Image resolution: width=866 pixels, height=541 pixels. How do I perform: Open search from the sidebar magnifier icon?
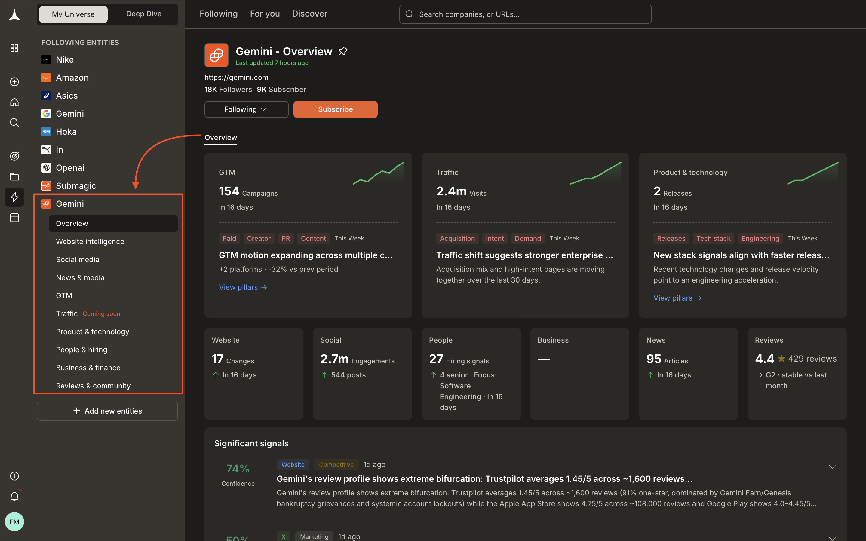(14, 123)
